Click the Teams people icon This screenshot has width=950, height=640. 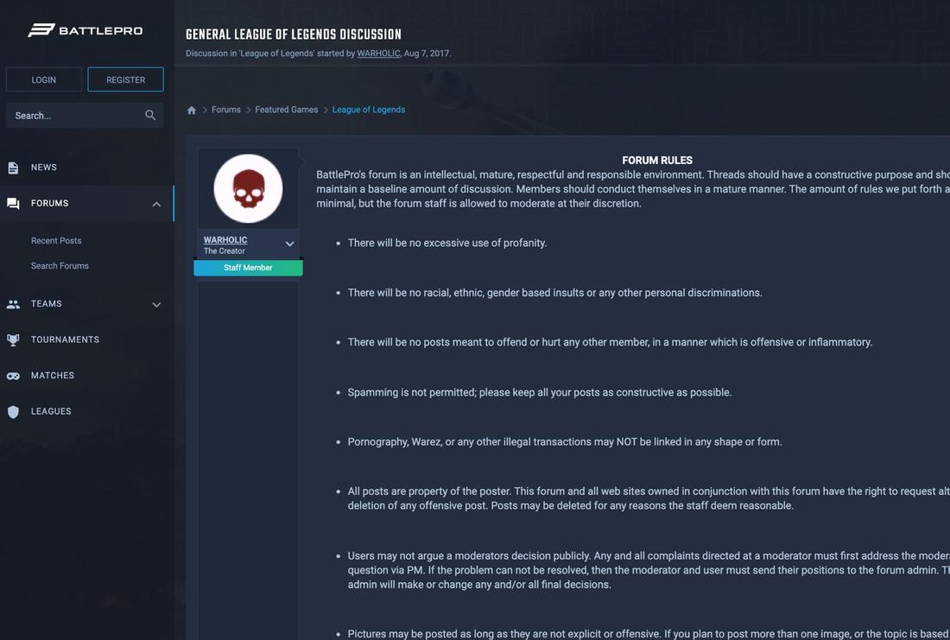[13, 304]
